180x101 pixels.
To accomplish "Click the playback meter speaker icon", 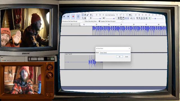I will pyautogui.click(x=130, y=15).
